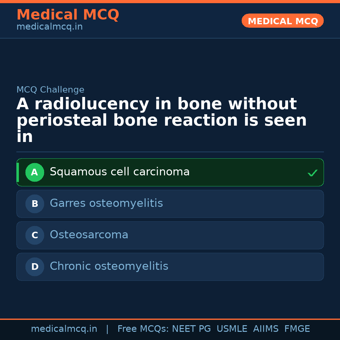Open the medicalmcq.in link in header
Screen dimensions: 340x340
49,27
